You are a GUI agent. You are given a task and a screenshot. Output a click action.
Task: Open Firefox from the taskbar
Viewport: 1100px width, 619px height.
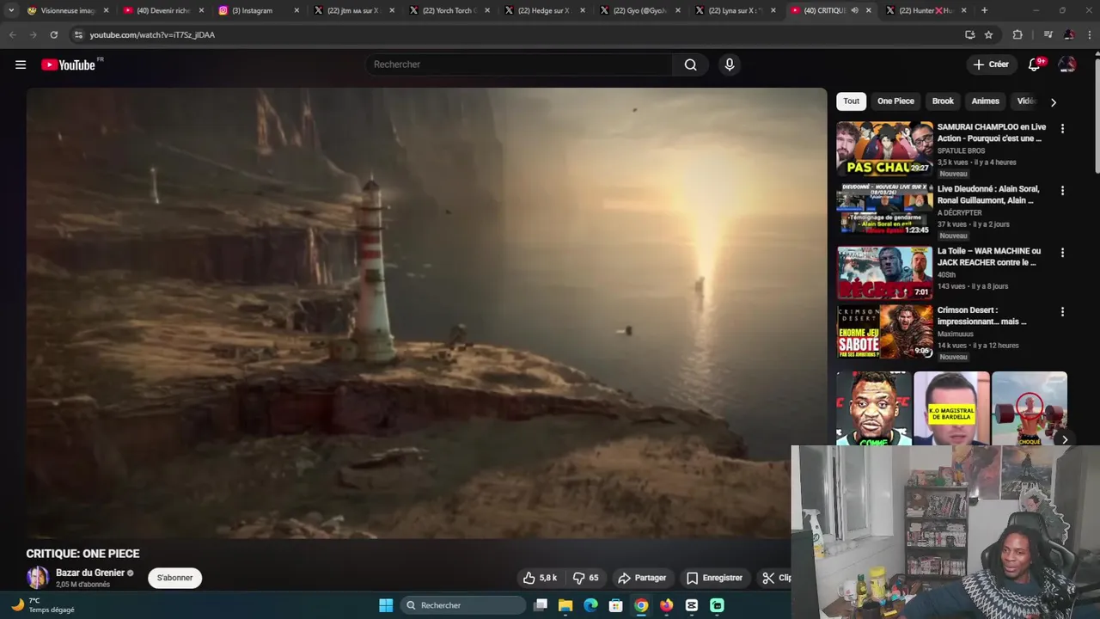tap(666, 605)
